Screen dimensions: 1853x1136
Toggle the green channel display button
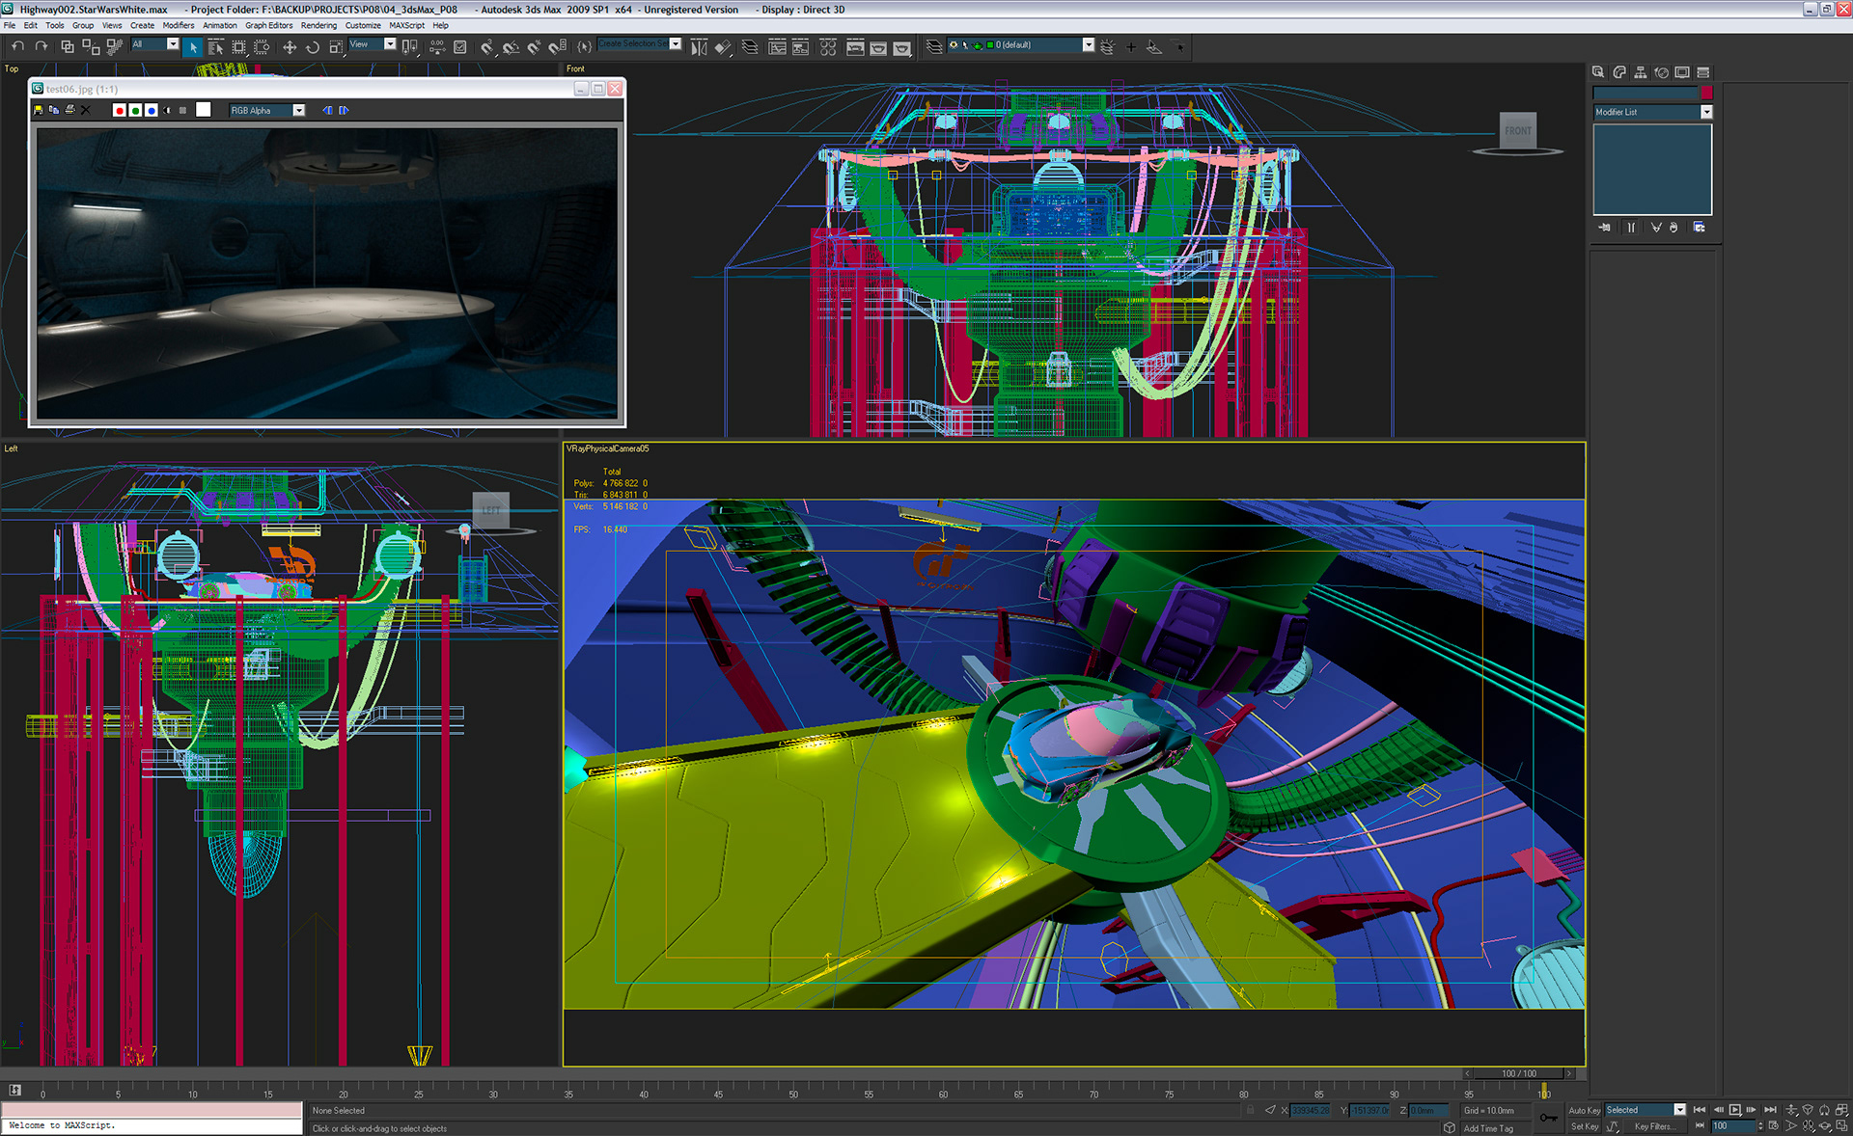(x=135, y=110)
